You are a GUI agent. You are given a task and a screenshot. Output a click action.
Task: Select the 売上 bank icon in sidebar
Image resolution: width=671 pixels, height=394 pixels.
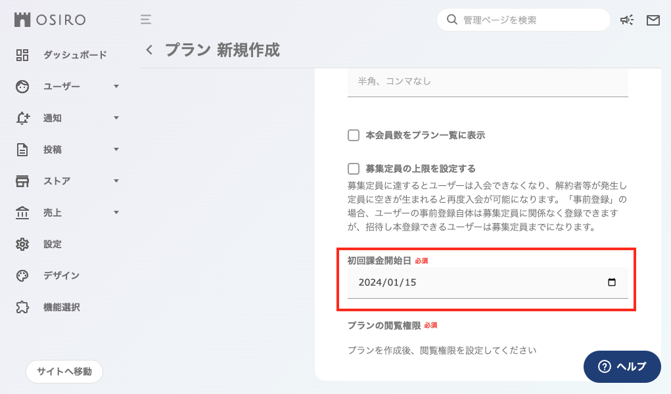click(22, 212)
